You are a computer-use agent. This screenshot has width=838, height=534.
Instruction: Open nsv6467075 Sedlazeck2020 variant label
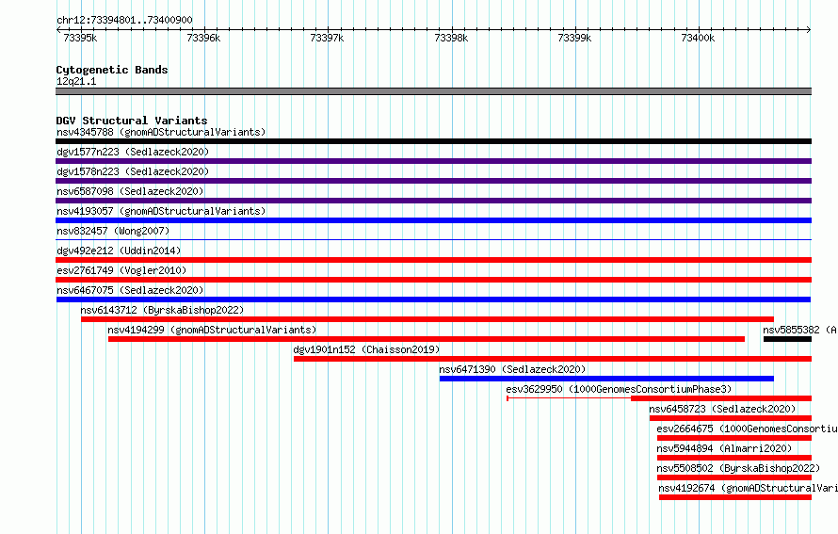pos(130,290)
